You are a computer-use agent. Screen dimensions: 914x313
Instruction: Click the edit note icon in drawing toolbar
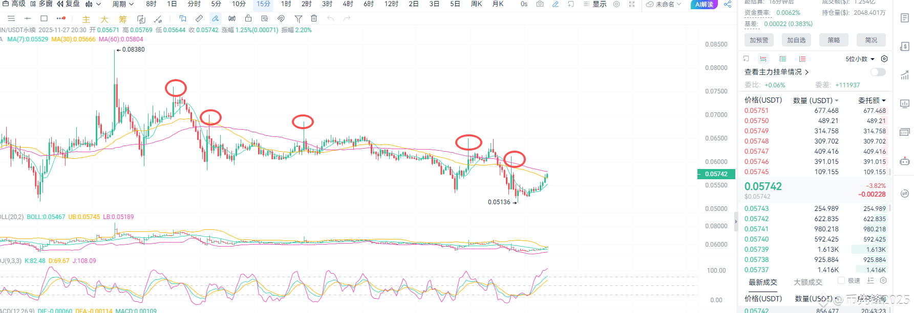(x=265, y=18)
